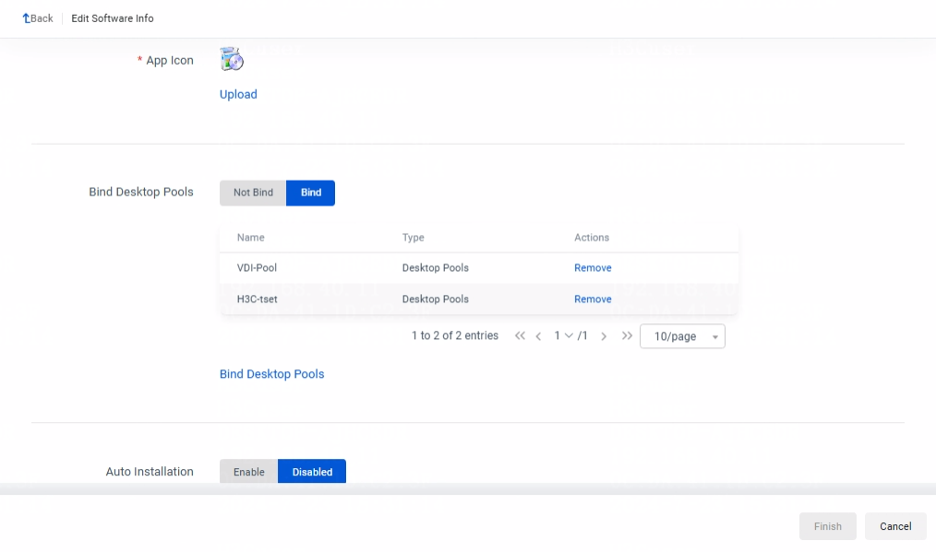
Task: Expand the 10/page entries dropdown
Action: point(682,337)
